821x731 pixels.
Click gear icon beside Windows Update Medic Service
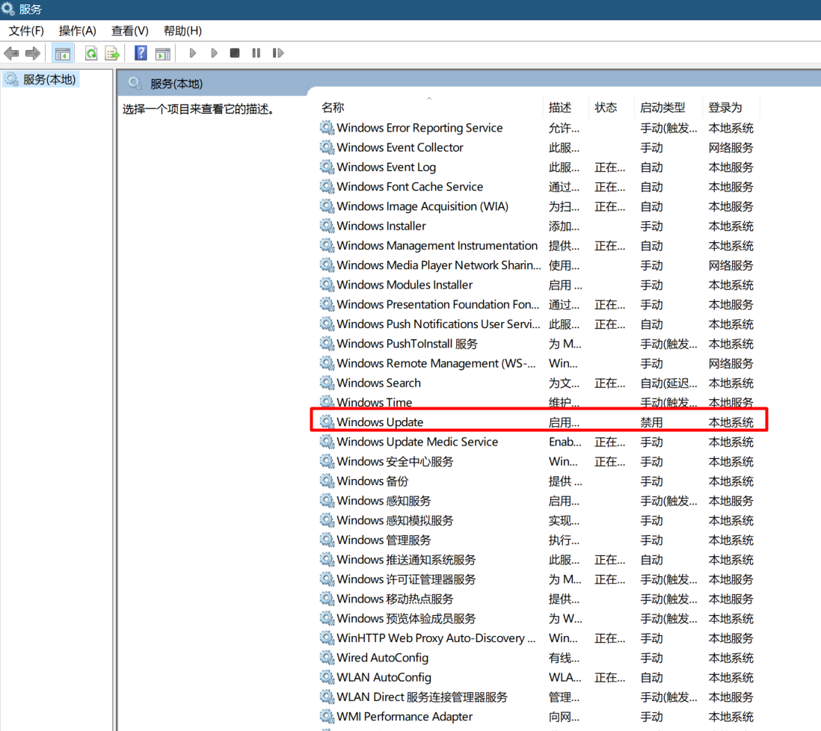click(328, 442)
